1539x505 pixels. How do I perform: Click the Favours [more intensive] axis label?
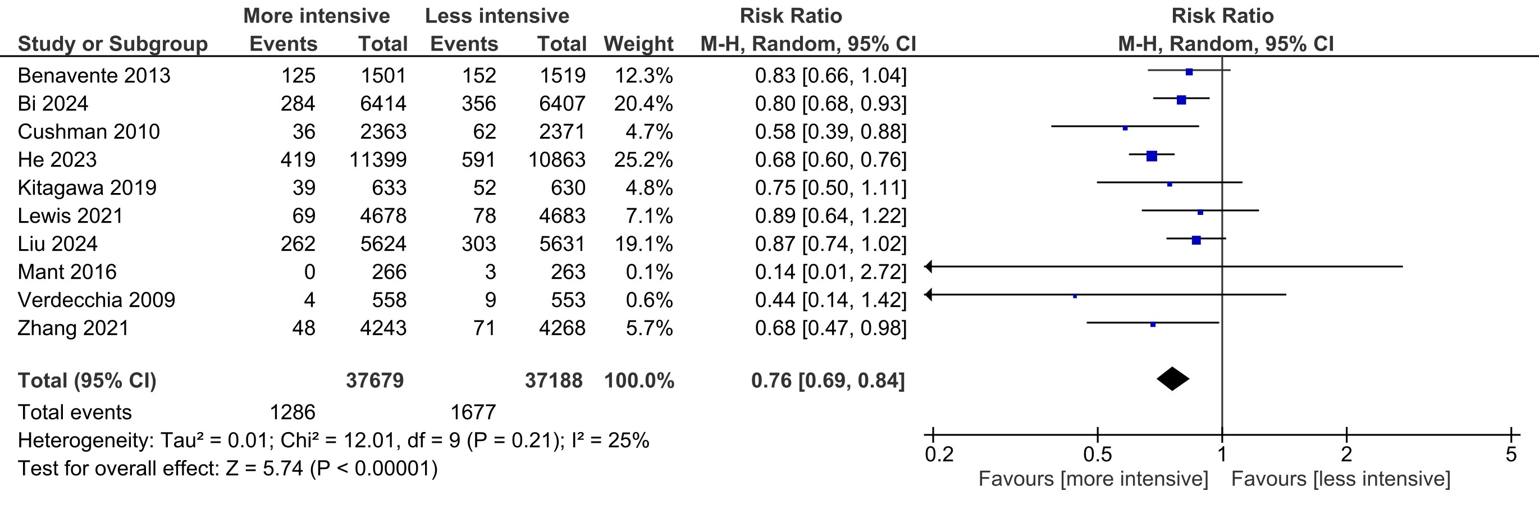1093,479
